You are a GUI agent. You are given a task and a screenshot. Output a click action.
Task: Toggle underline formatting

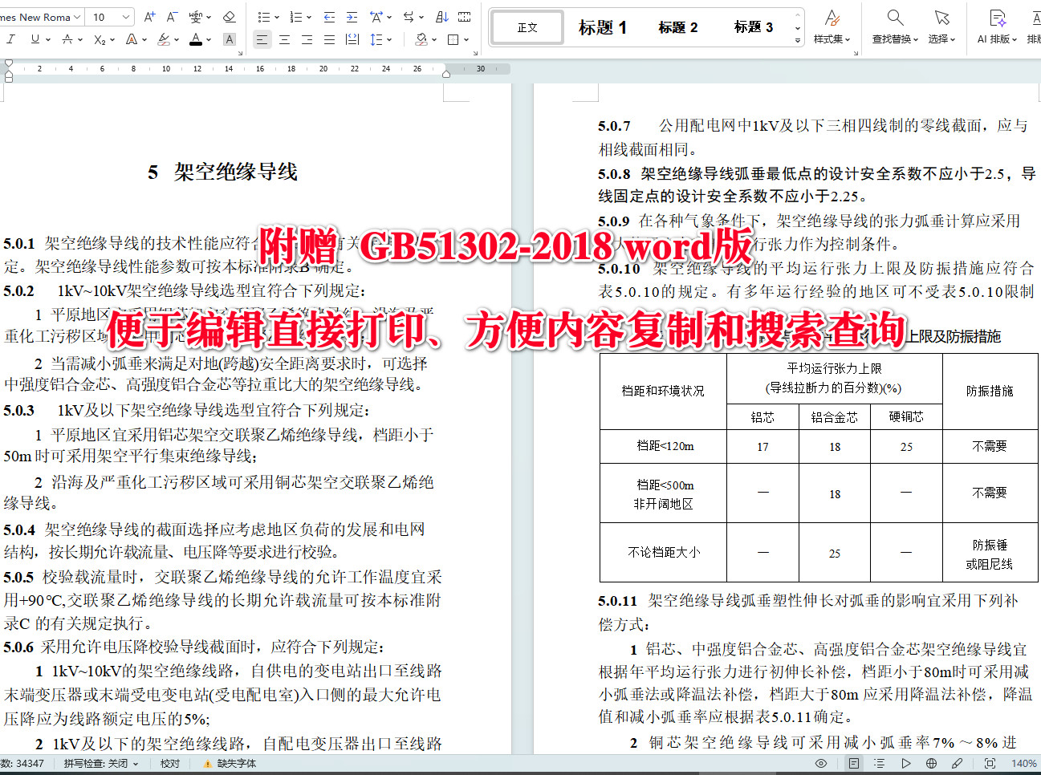tap(35, 39)
